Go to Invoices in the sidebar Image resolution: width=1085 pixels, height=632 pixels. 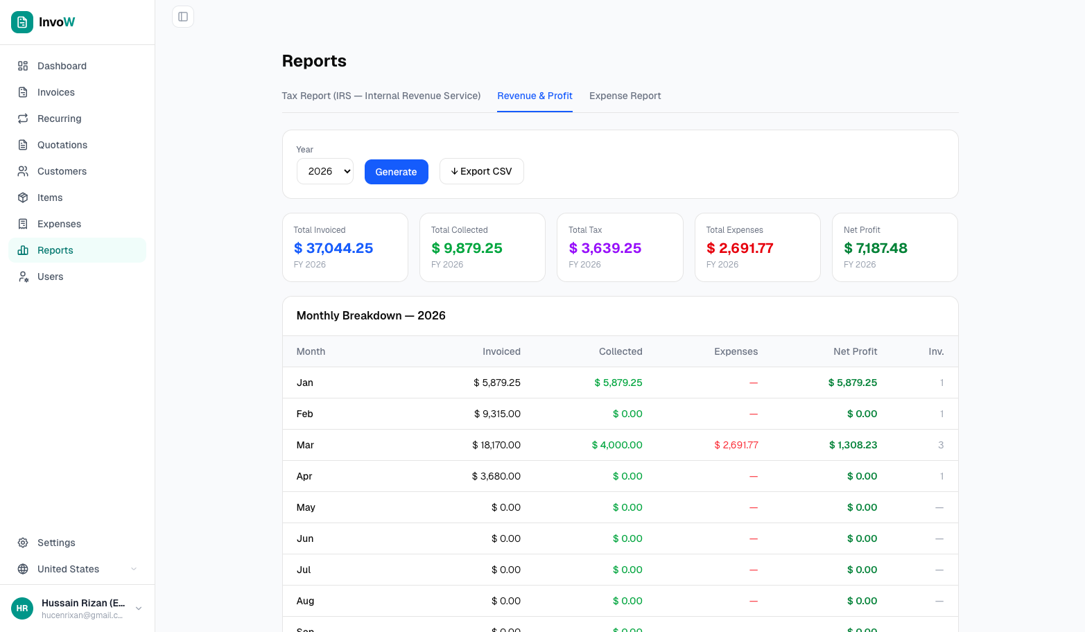[x=77, y=92]
